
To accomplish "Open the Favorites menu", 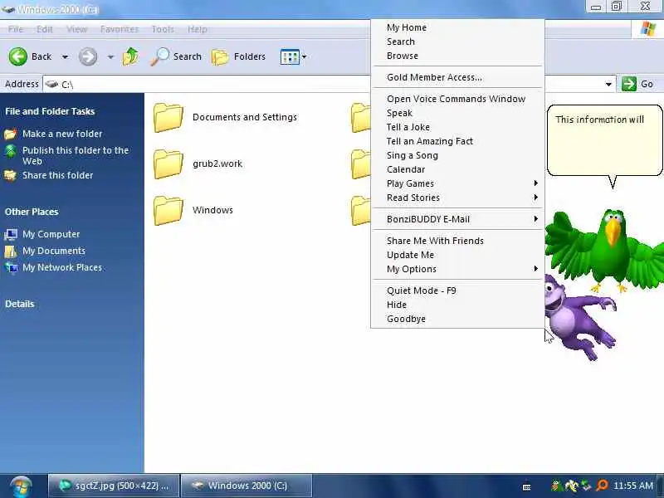I will click(120, 29).
